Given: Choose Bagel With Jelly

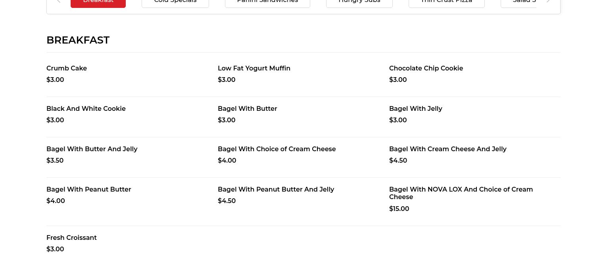Looking at the screenshot, I should pos(415,109).
